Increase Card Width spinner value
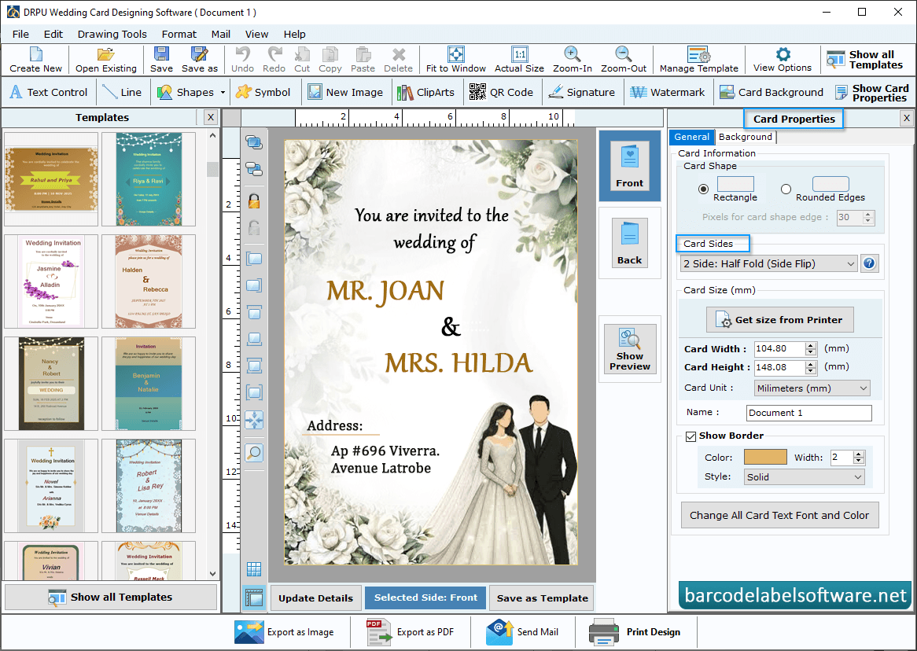917x651 pixels. (811, 346)
